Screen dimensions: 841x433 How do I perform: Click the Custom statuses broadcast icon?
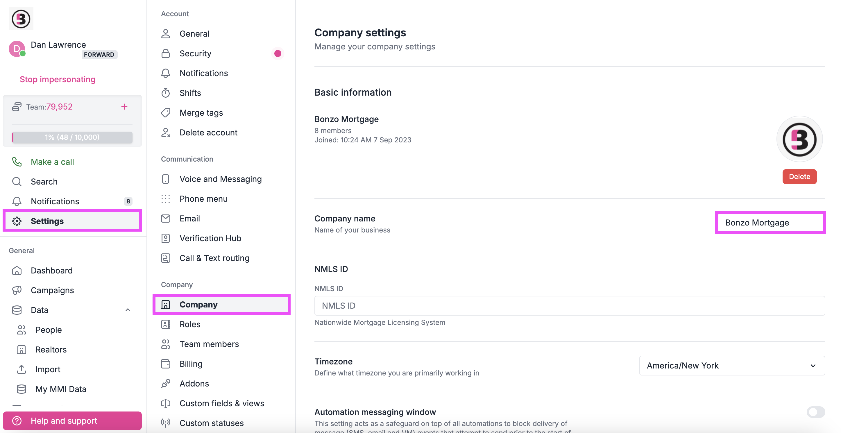click(x=166, y=423)
